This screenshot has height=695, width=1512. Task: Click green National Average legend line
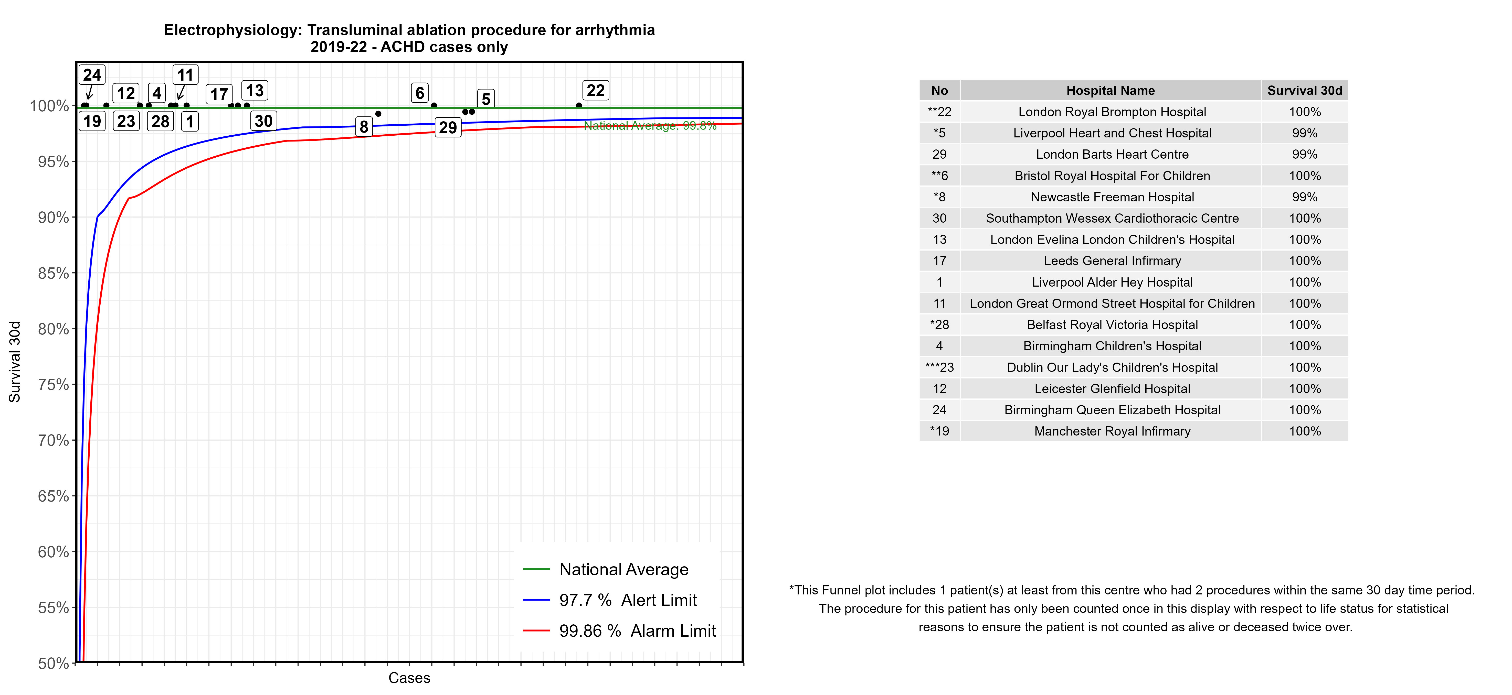pos(536,569)
